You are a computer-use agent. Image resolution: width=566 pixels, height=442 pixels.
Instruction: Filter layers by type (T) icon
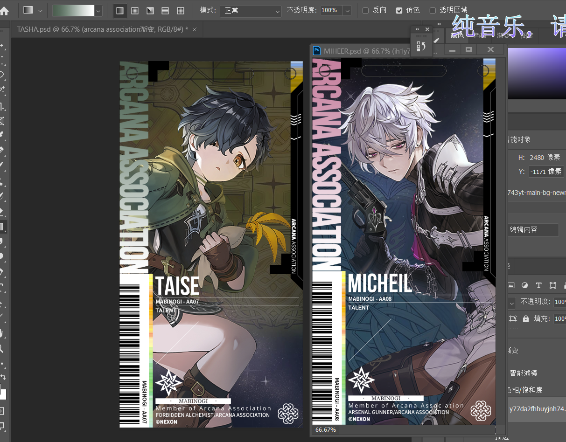pos(538,285)
